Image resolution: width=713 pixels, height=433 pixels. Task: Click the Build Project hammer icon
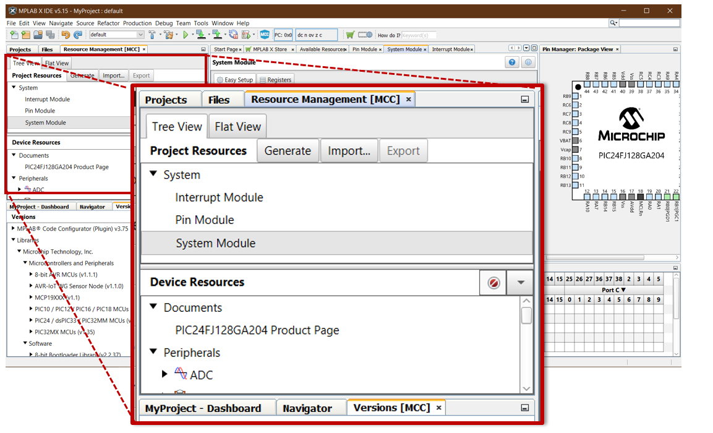[152, 35]
